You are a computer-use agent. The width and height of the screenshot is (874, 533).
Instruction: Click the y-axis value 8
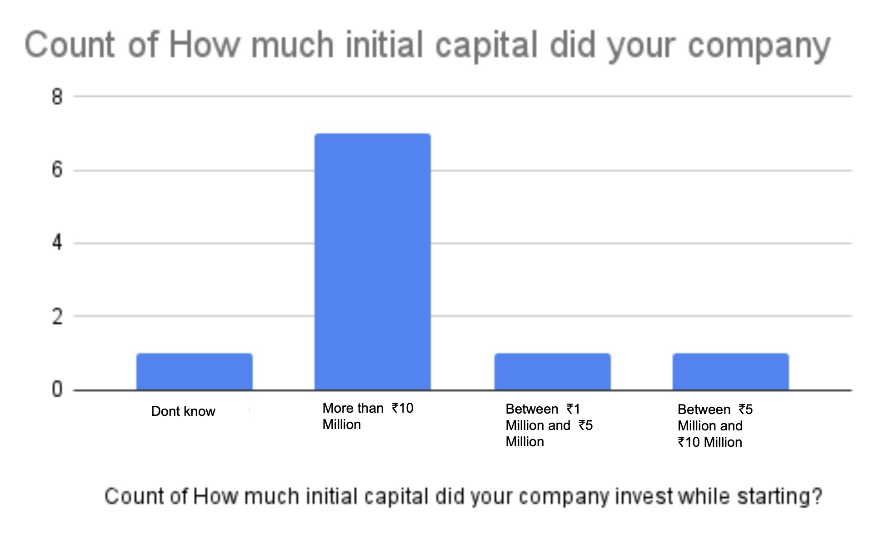click(57, 97)
